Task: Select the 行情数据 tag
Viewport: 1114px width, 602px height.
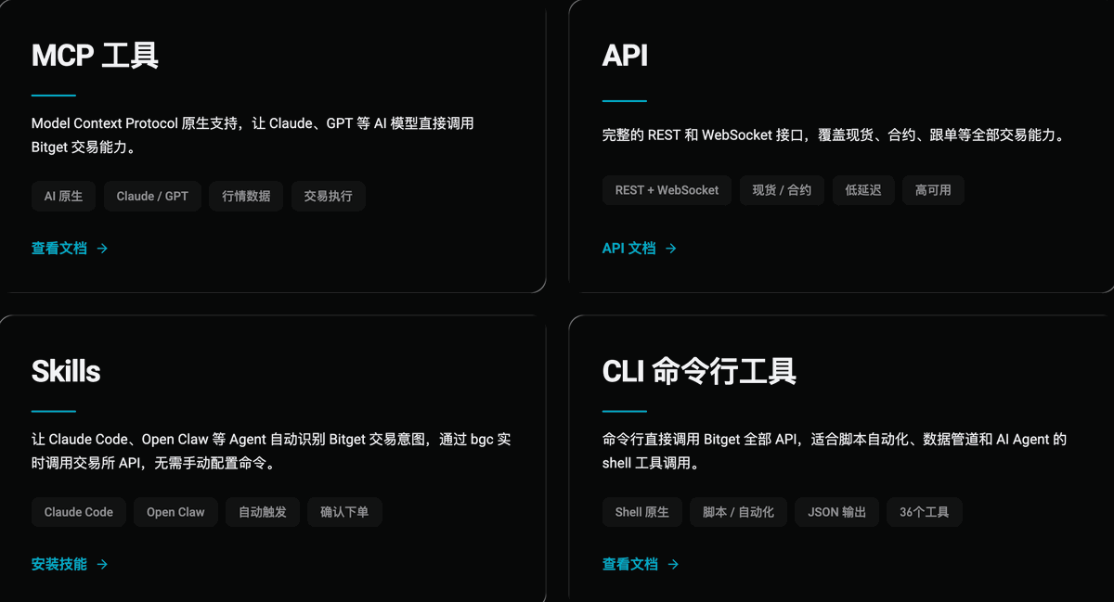Action: [x=246, y=197]
